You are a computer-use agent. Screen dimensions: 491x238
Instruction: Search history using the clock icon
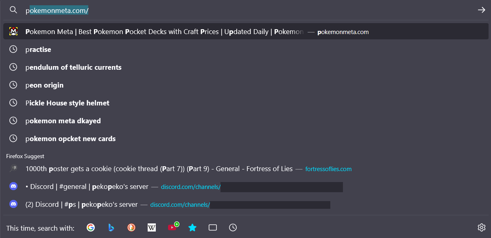233,227
